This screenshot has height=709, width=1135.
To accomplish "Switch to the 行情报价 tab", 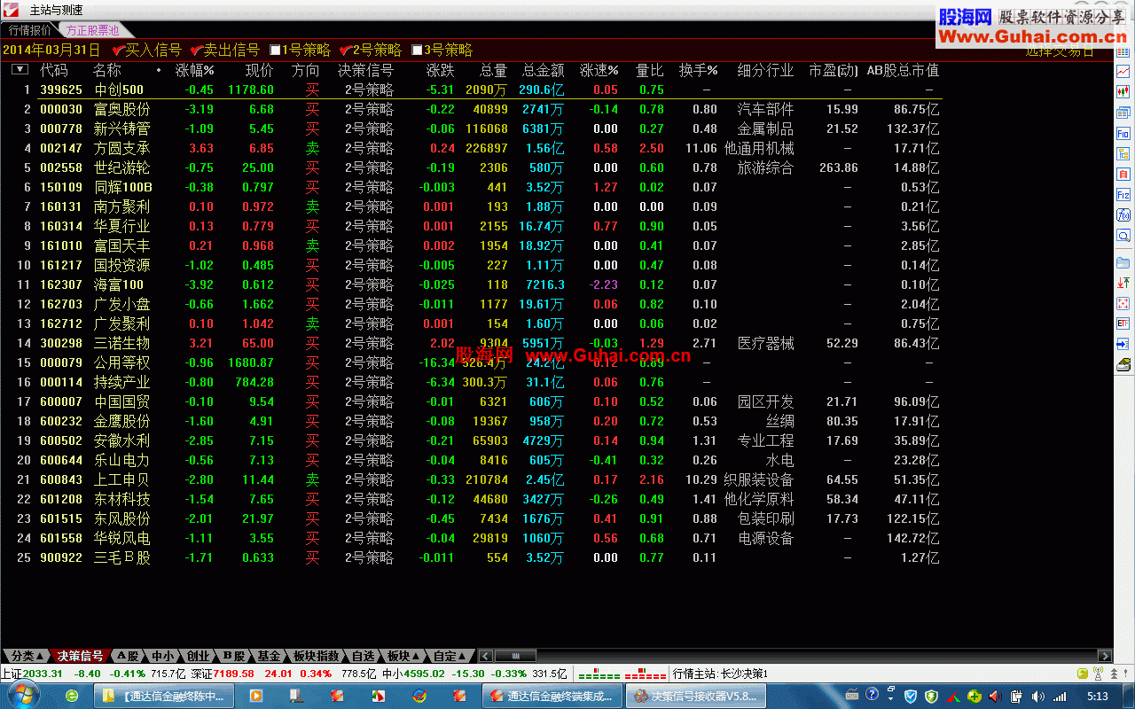I will coord(30,30).
